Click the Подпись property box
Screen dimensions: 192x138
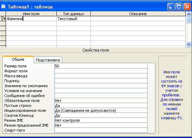[101, 81]
